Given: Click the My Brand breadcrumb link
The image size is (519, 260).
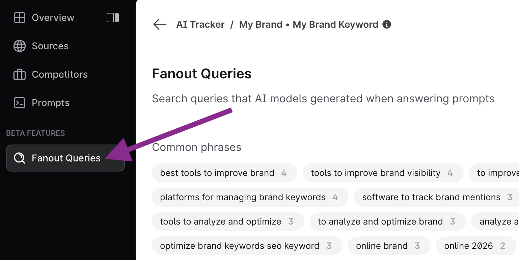Looking at the screenshot, I should 261,25.
